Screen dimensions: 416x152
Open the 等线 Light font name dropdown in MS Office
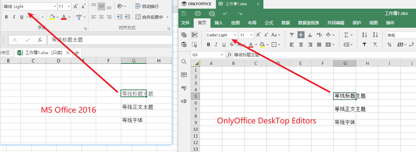point(55,6)
